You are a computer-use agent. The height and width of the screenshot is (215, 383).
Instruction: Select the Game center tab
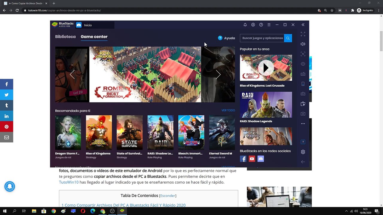tap(94, 37)
